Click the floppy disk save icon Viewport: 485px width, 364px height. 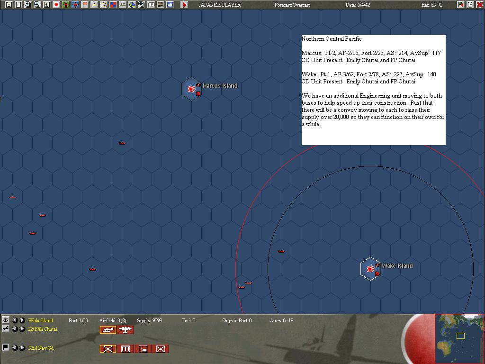9,5
